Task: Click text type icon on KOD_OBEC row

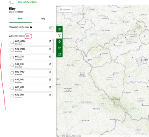Action: (x=50, y=41)
